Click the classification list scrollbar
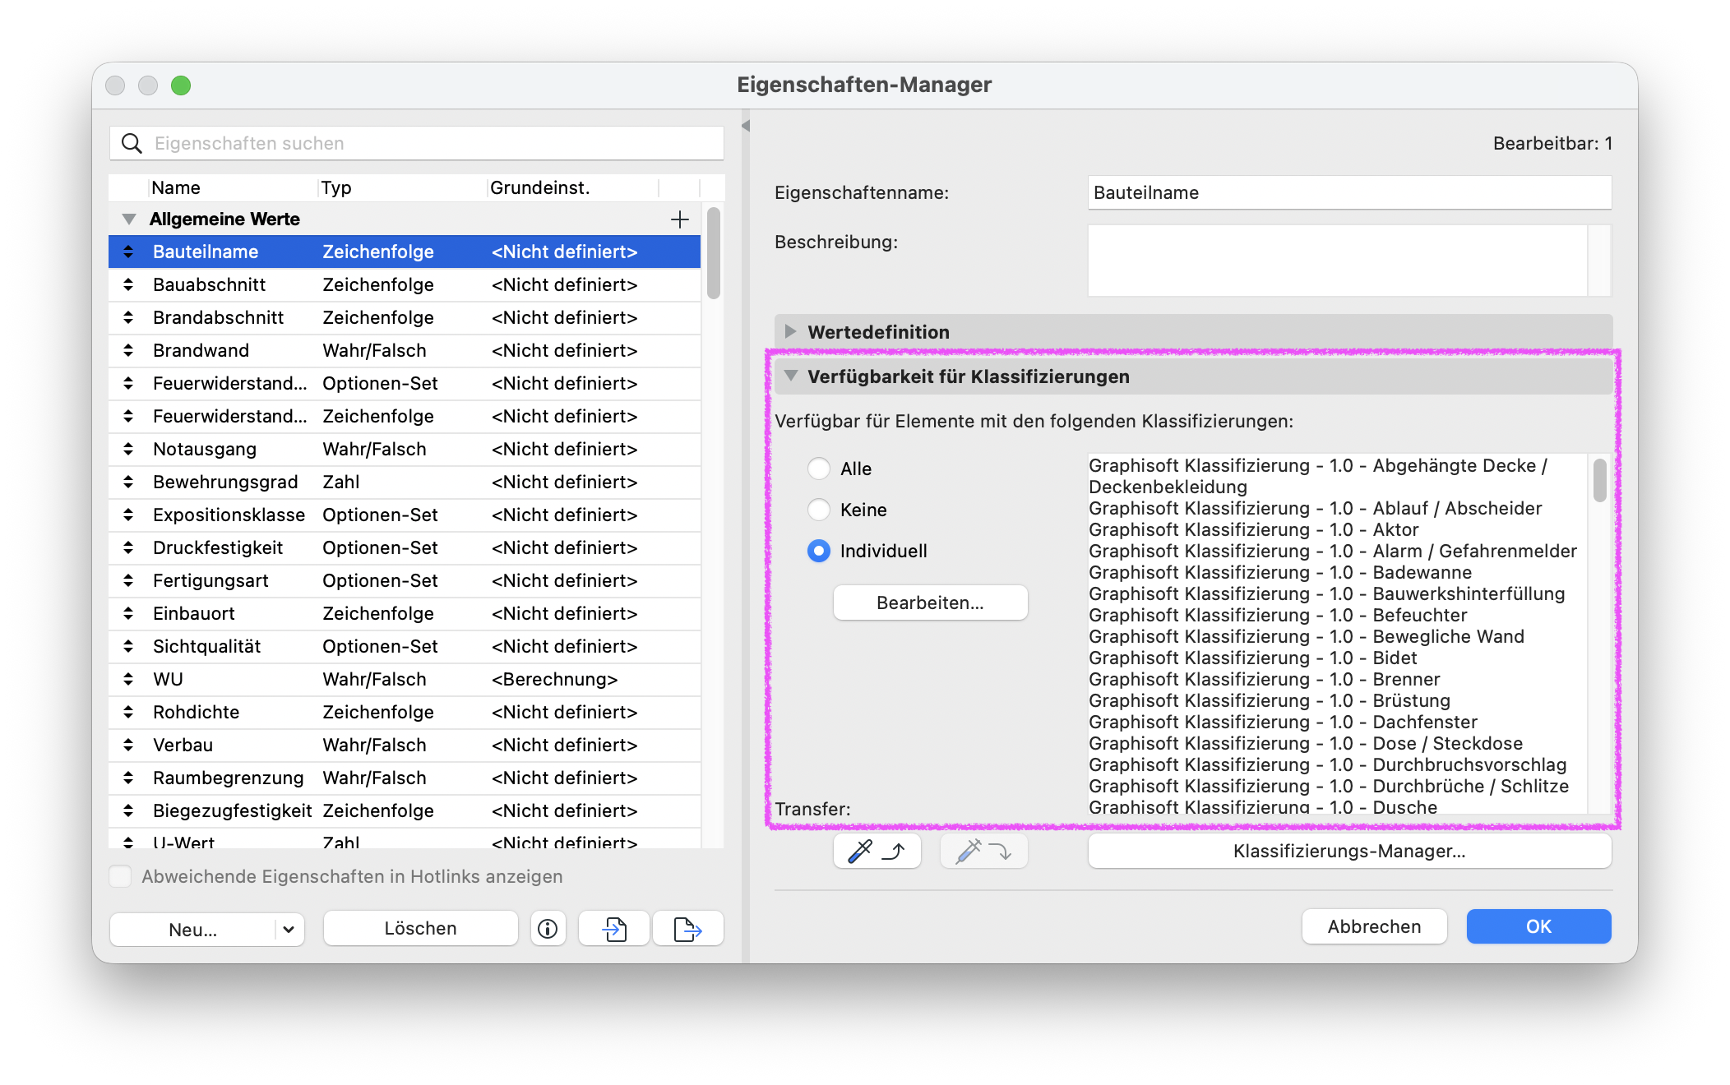The image size is (1730, 1085). (1599, 480)
